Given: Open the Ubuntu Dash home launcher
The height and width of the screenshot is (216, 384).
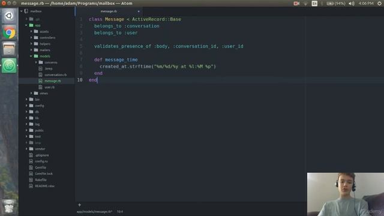Looking at the screenshot, I should coord(9,16).
